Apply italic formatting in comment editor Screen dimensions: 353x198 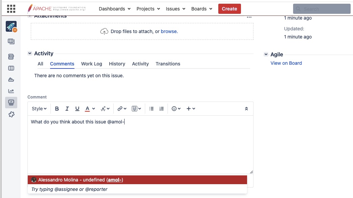[67, 109]
